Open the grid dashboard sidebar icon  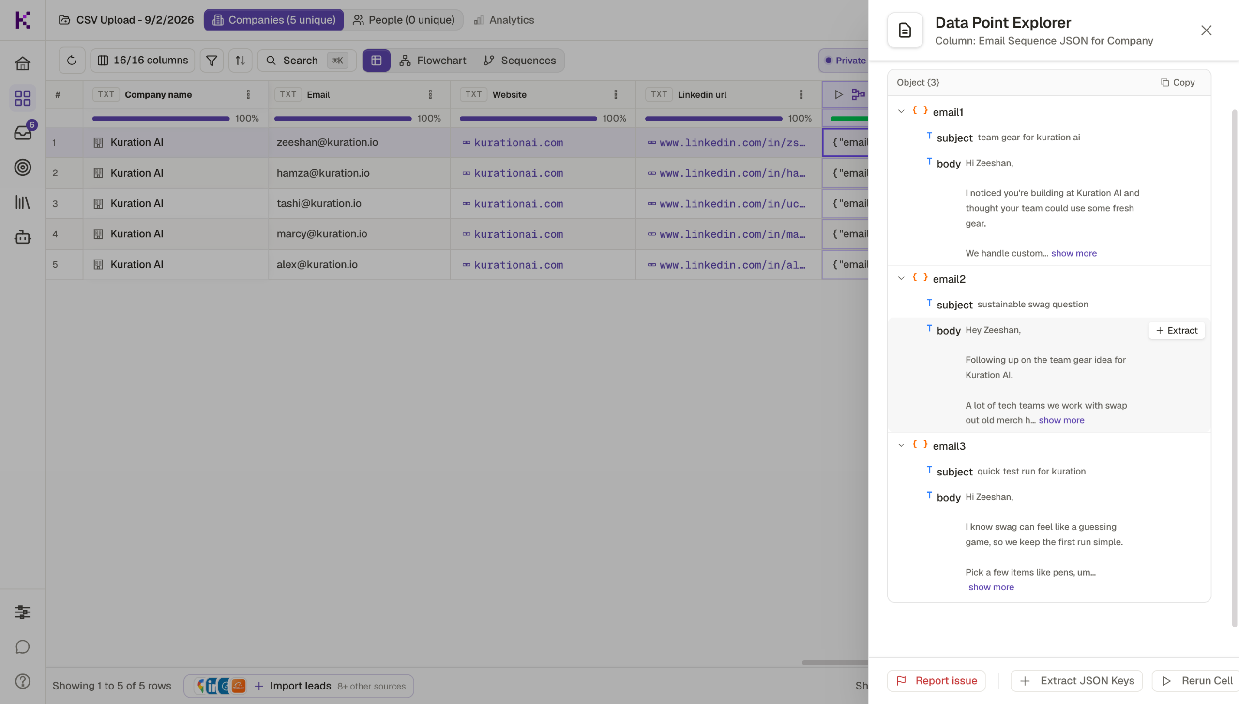tap(23, 98)
